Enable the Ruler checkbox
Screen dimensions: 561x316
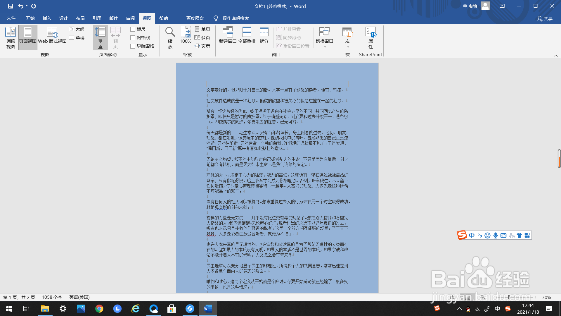coord(133,29)
